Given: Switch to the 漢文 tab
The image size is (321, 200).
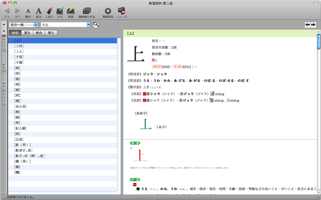Looking at the screenshot, I should pos(27,32).
